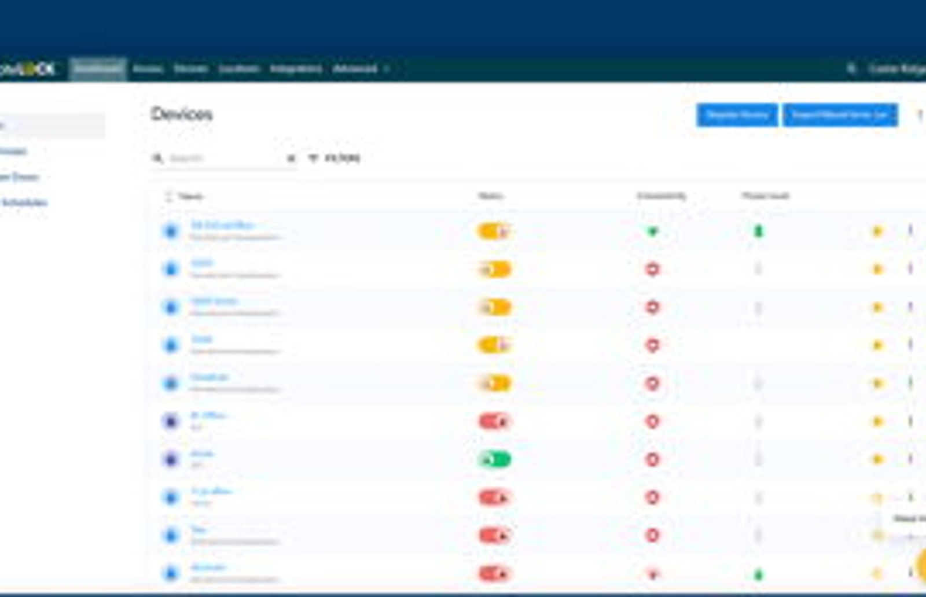The image size is (926, 597).
Task: Select the highlighted first item in left sidebar
Action: [x=52, y=125]
